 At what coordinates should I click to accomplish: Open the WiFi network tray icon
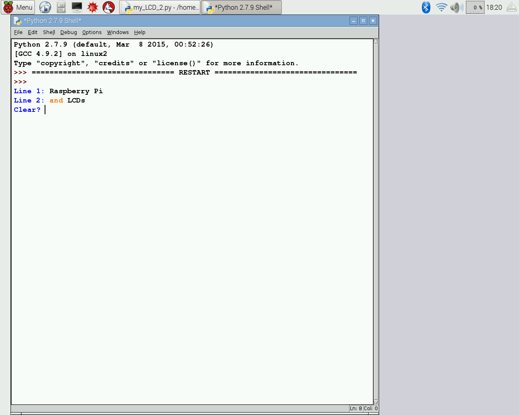pos(441,7)
